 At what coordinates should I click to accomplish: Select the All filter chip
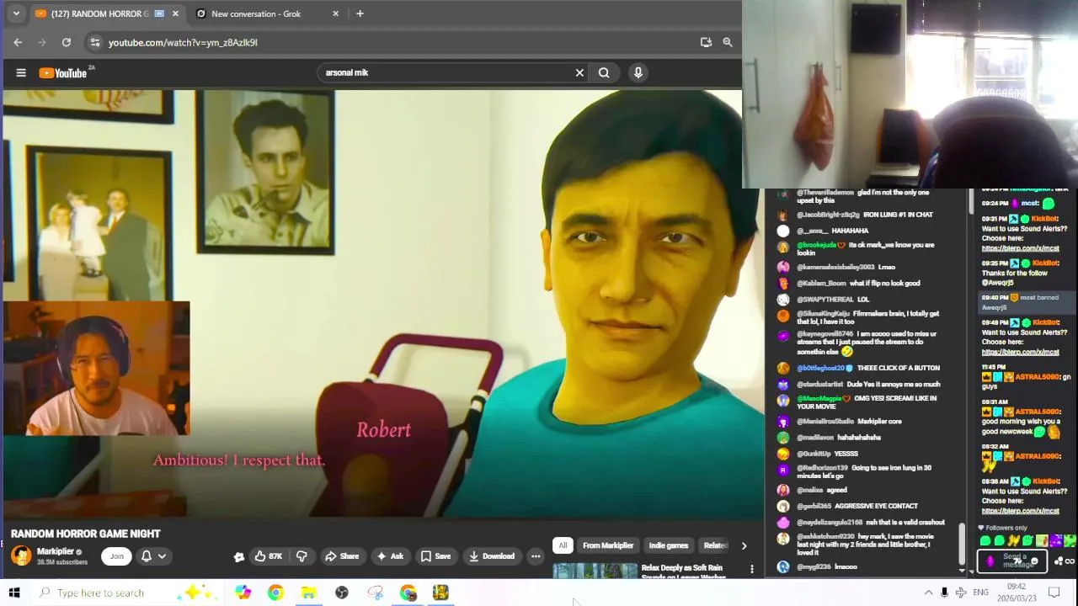pos(563,545)
